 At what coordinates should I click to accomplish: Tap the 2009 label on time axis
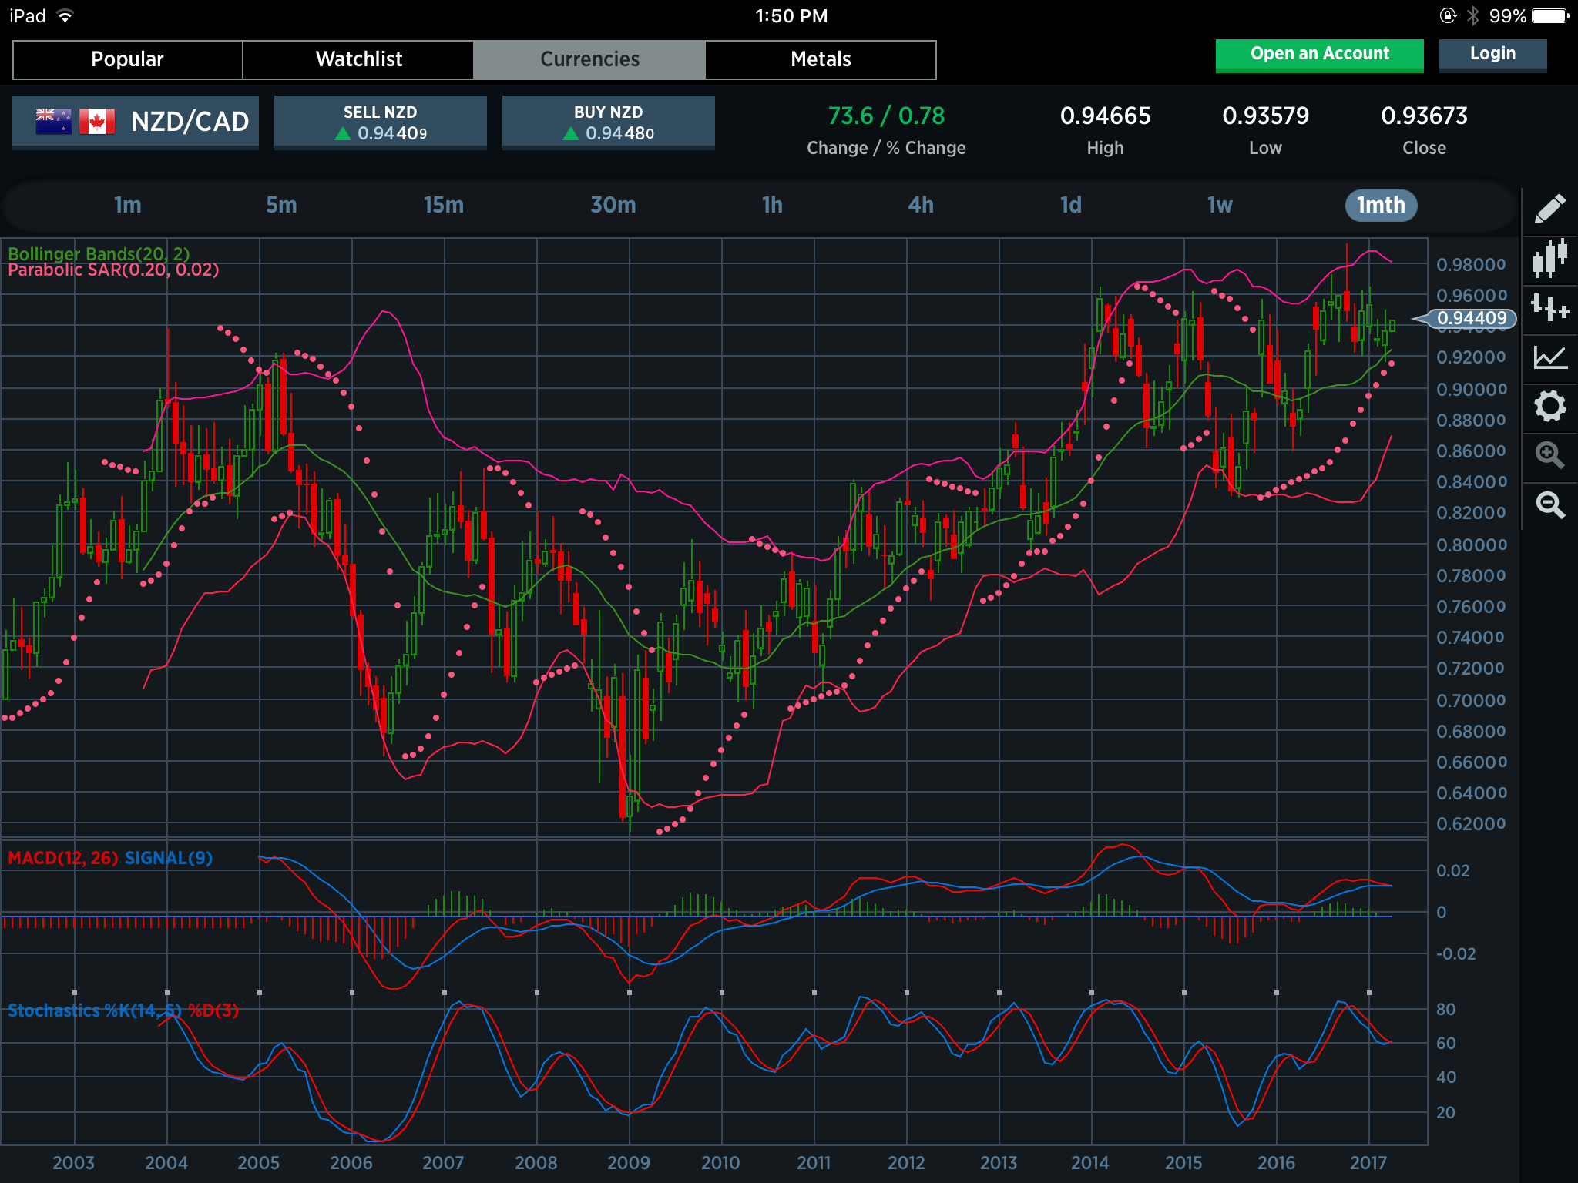(628, 1163)
